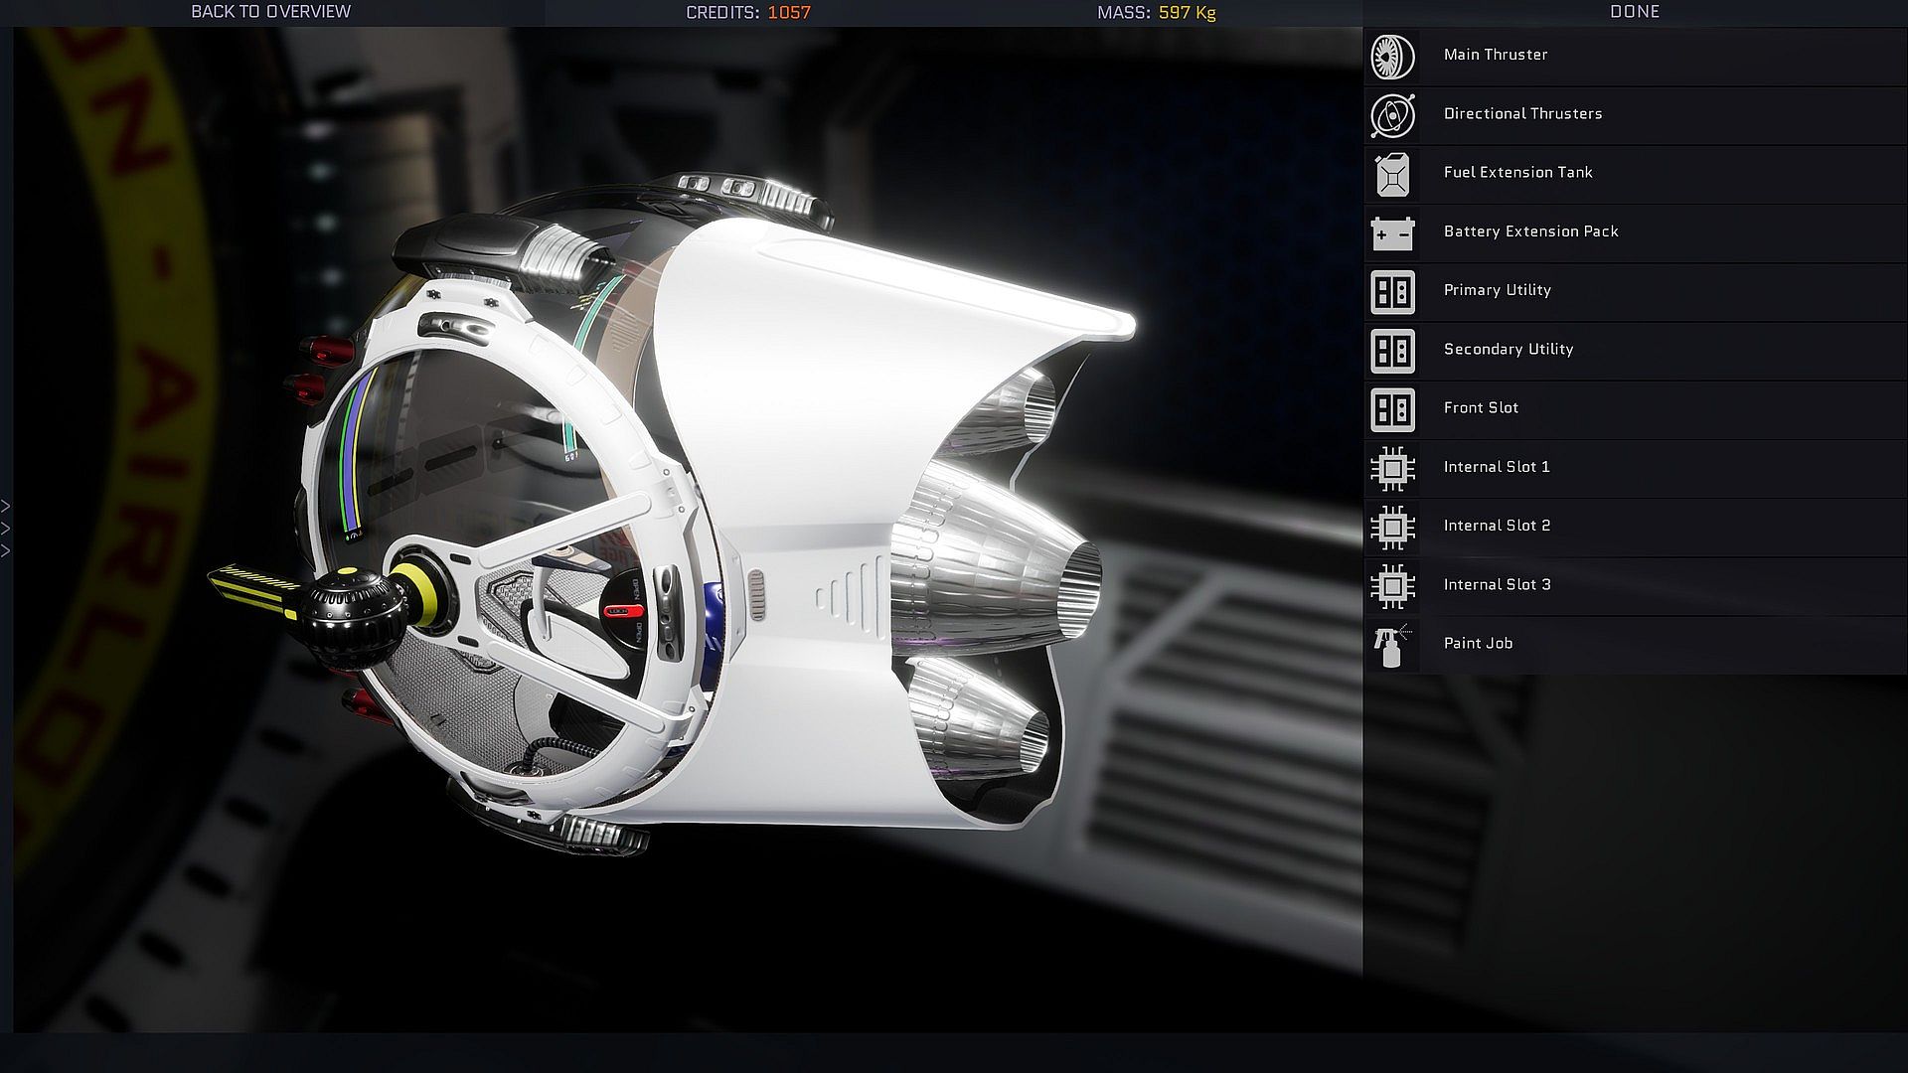Click the Main Thruster turbine icon
Viewport: 1908px width, 1073px height.
[1392, 58]
